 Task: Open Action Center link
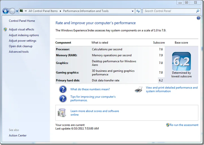coord(18,135)
